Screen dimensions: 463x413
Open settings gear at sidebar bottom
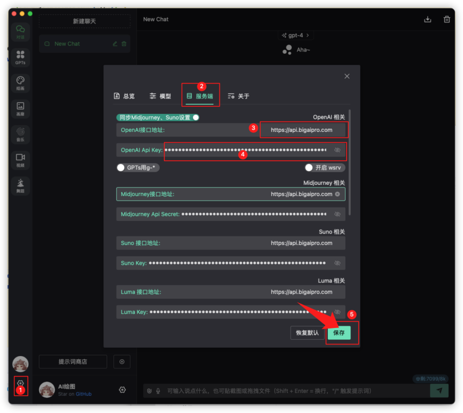tap(20, 384)
